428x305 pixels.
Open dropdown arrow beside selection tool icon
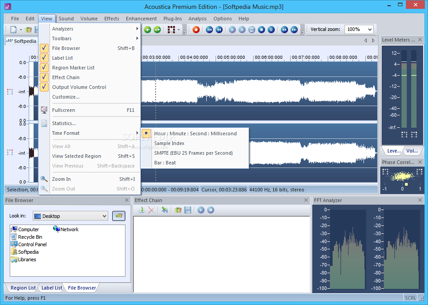pos(179,30)
